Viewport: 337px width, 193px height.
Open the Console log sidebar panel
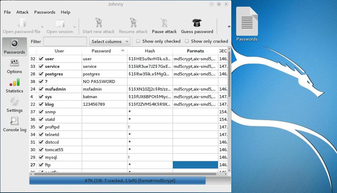(14, 124)
